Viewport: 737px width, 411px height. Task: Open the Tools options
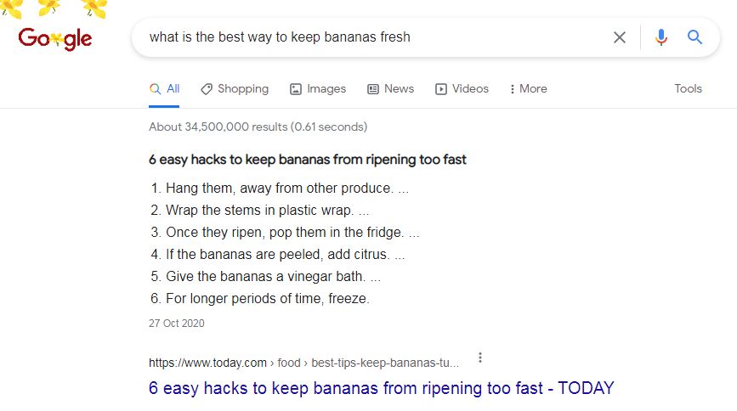[x=688, y=88]
